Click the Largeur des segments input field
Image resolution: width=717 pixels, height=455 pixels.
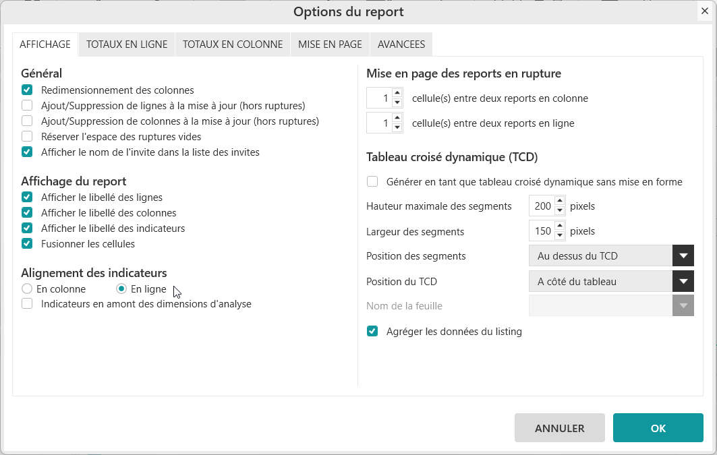coord(542,231)
